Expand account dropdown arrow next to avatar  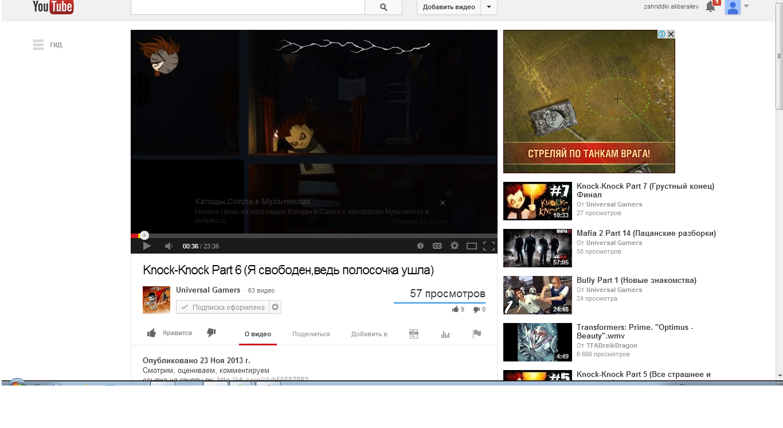pos(746,6)
